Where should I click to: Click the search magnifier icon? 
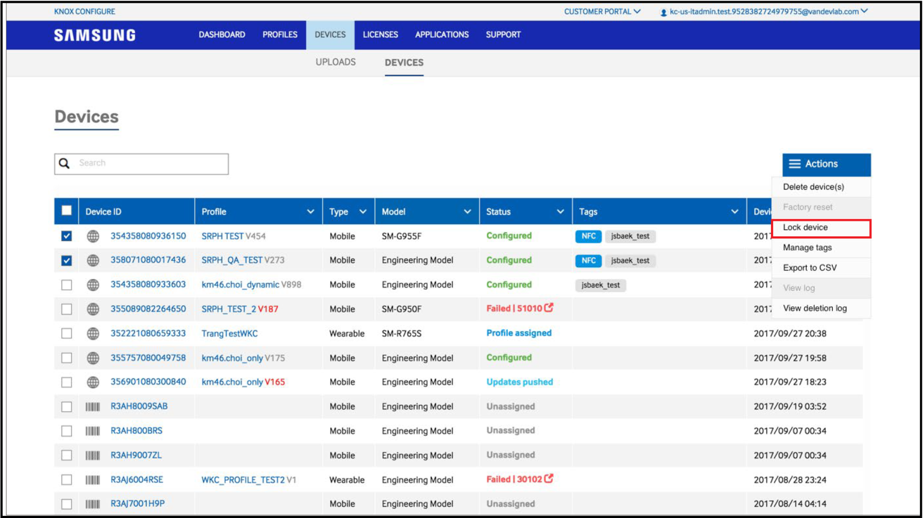pos(64,163)
